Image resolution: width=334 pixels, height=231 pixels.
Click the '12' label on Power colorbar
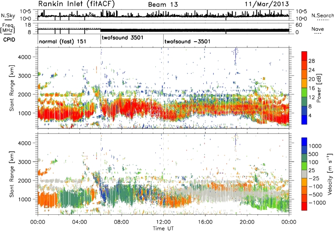point(311,98)
